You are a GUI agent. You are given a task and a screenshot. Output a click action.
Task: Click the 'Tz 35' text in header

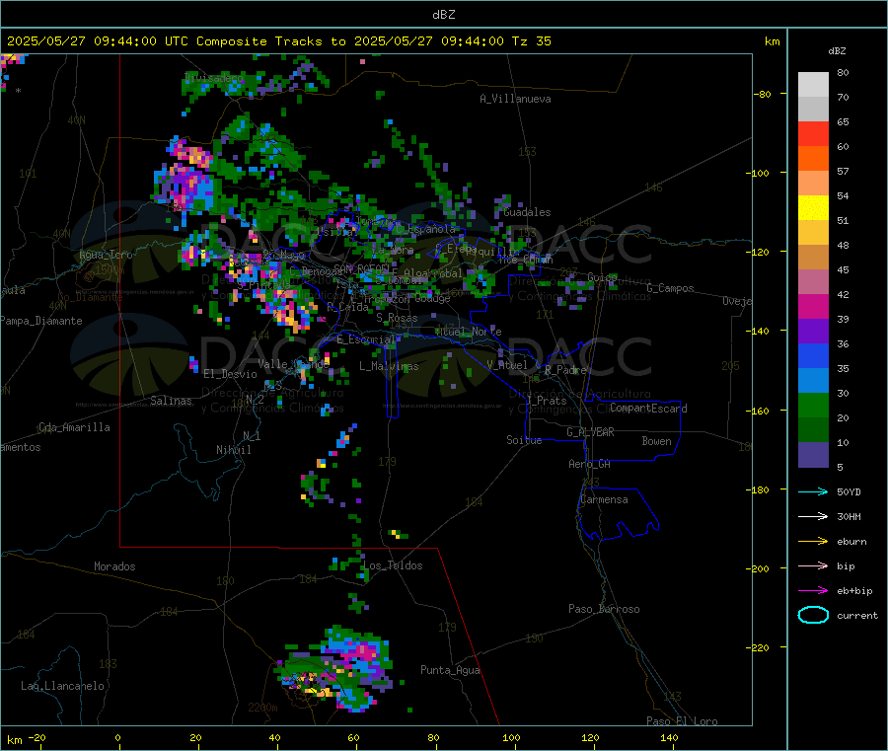click(531, 41)
